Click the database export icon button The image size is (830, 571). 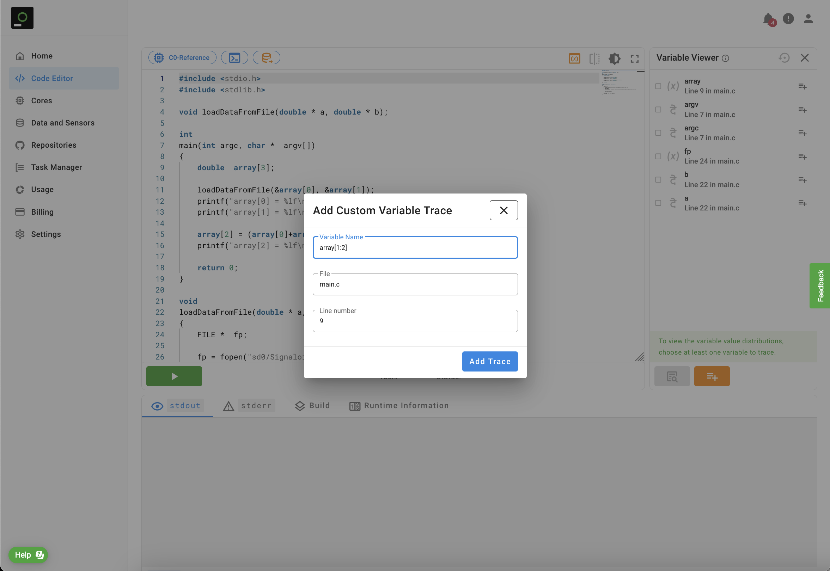(266, 57)
